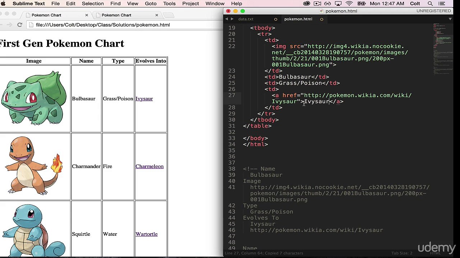Open the Help menu
Viewport: 460px width, 258px height.
(x=236, y=4)
